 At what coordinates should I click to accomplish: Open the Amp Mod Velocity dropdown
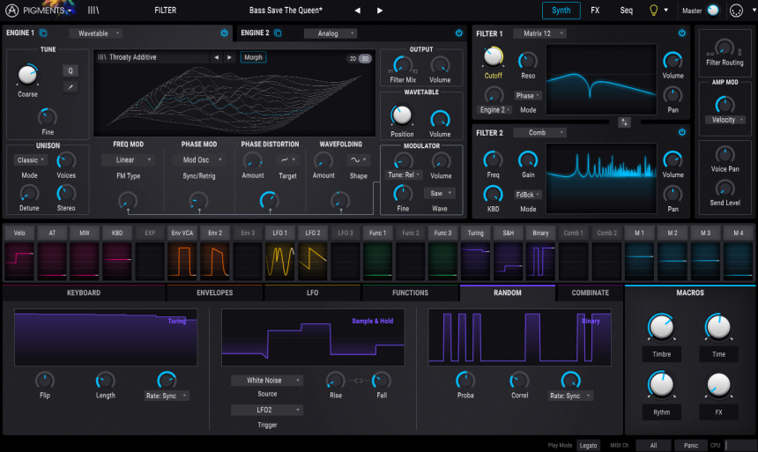click(725, 120)
